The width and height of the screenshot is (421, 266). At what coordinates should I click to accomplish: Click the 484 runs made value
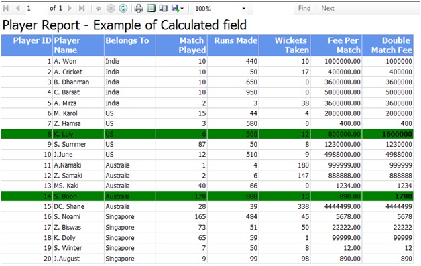tap(251, 217)
